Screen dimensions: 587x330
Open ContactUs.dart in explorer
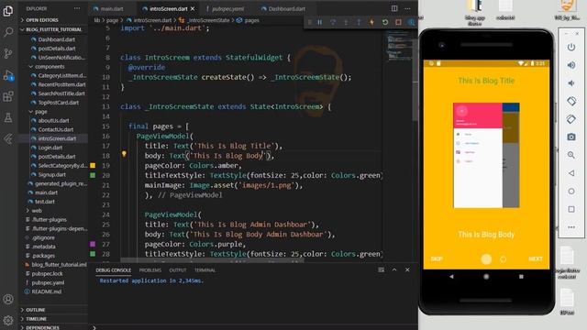pos(55,129)
